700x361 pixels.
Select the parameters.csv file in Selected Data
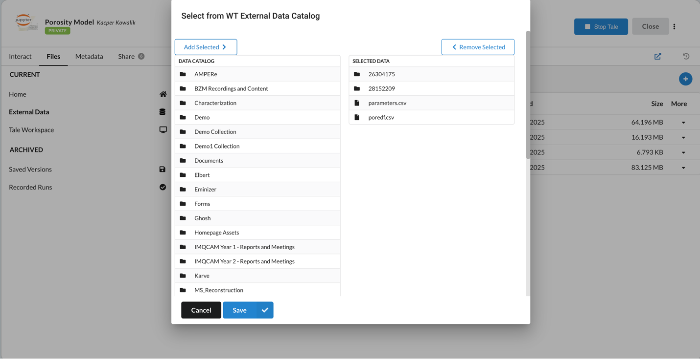[387, 103]
